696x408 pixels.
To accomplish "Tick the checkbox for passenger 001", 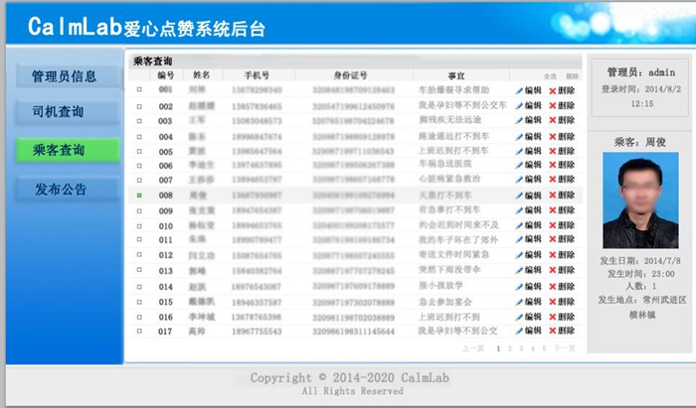I will coord(140,90).
